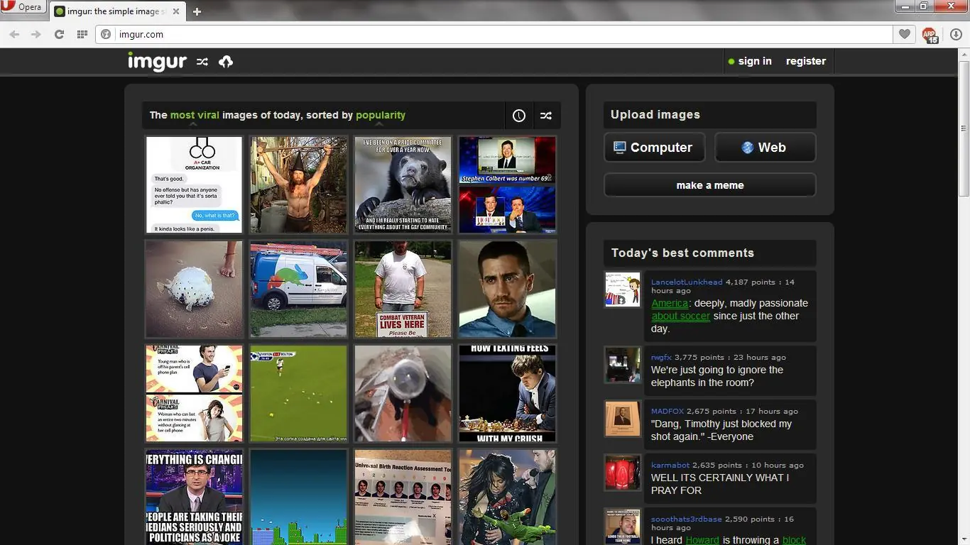Open the concert performers thumbnail

[507, 497]
